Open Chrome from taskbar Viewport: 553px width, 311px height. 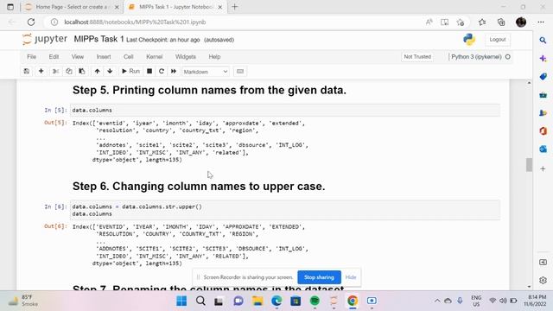(x=353, y=301)
